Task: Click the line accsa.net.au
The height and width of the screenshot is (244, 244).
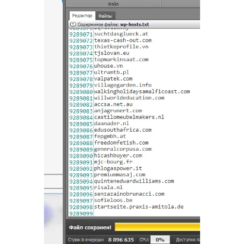Action: click(113, 104)
